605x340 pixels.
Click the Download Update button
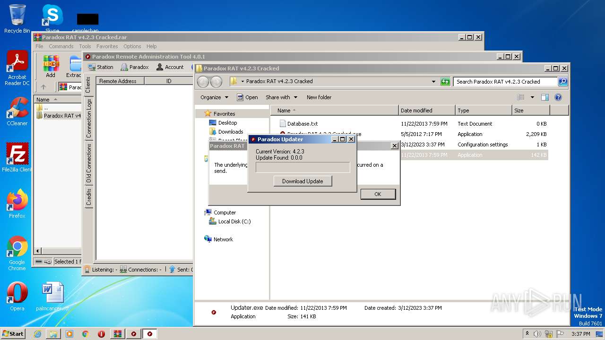[x=302, y=181]
